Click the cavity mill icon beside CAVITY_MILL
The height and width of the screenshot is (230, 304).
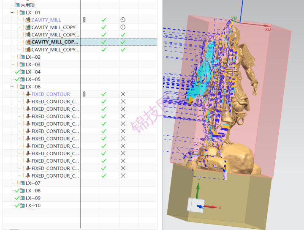click(x=28, y=20)
